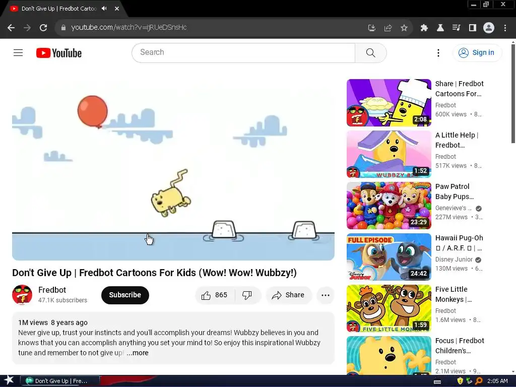Click the magnifier search button

[370, 52]
